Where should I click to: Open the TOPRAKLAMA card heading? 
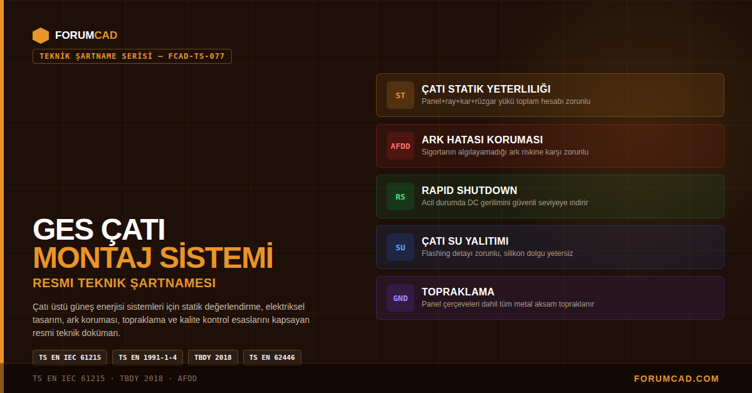point(458,292)
